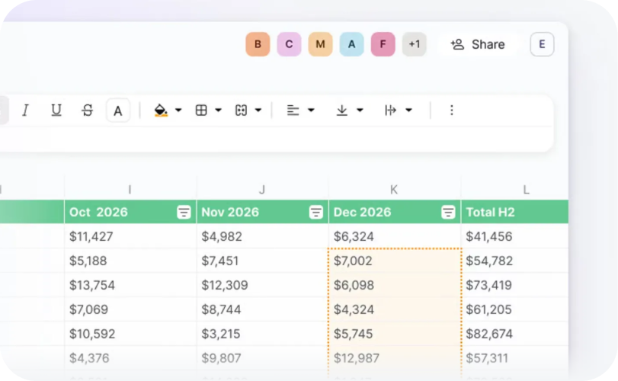The height and width of the screenshot is (381, 618).
Task: Click the cell borders icon
Action: pos(201,110)
